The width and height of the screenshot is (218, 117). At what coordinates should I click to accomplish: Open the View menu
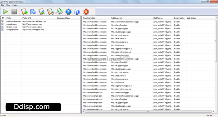click(x=8, y=5)
